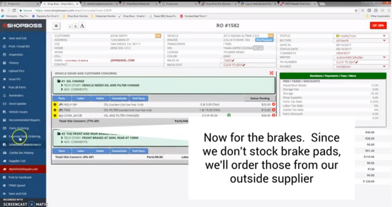This screenshot has width=392, height=207.
Task: Select Recommended Repairs in the sidebar
Action: click(24, 120)
